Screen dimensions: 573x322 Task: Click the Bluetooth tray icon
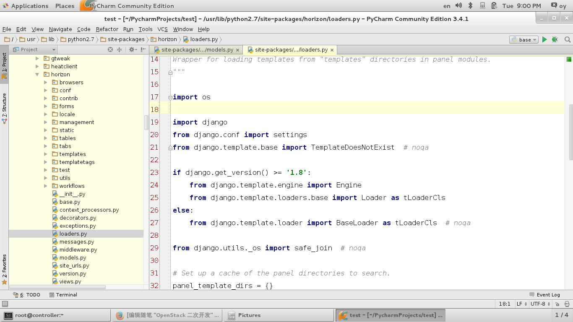click(470, 5)
